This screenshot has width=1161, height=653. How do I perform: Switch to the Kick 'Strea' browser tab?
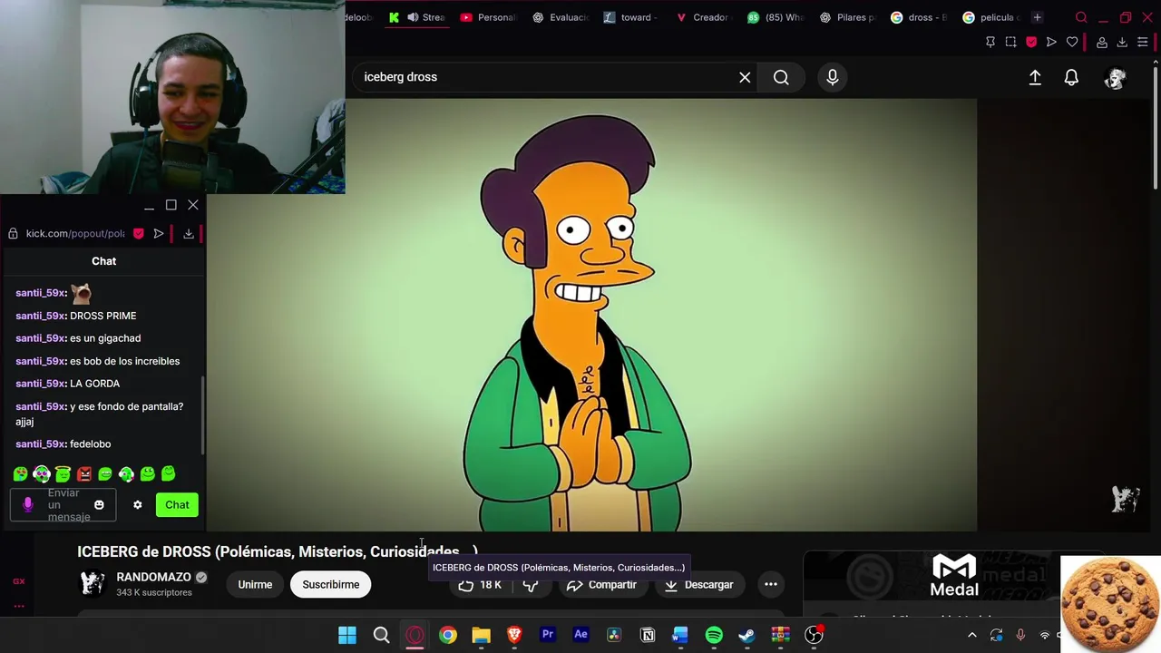(x=419, y=17)
